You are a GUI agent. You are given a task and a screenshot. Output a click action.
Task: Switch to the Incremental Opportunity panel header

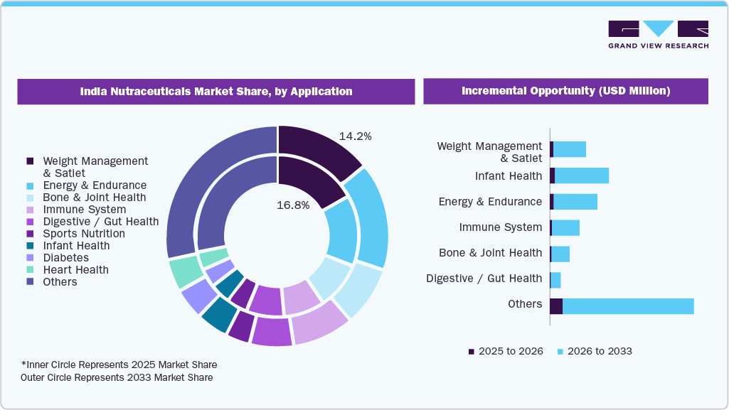coord(566,91)
